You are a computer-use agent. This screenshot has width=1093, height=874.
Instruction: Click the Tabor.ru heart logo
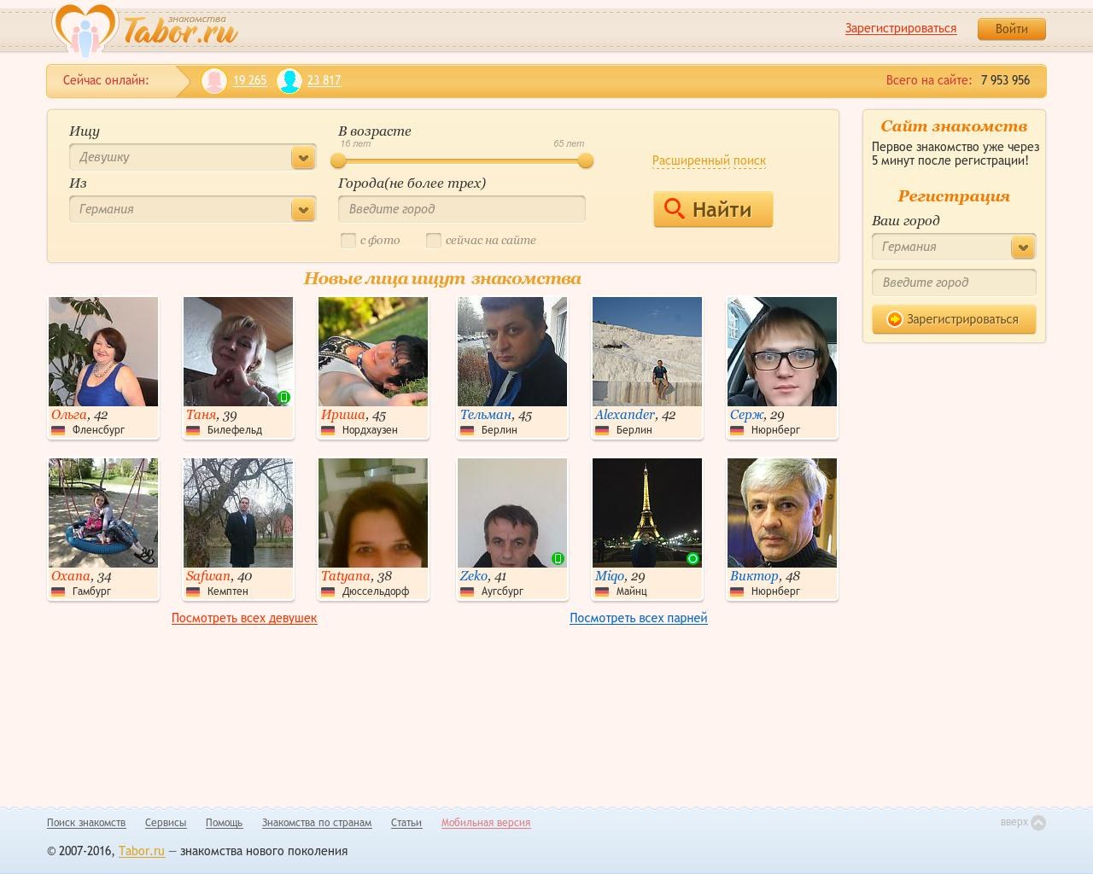coord(85,29)
